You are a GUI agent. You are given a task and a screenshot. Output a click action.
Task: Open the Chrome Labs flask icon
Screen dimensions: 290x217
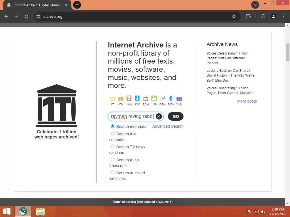pos(263,16)
